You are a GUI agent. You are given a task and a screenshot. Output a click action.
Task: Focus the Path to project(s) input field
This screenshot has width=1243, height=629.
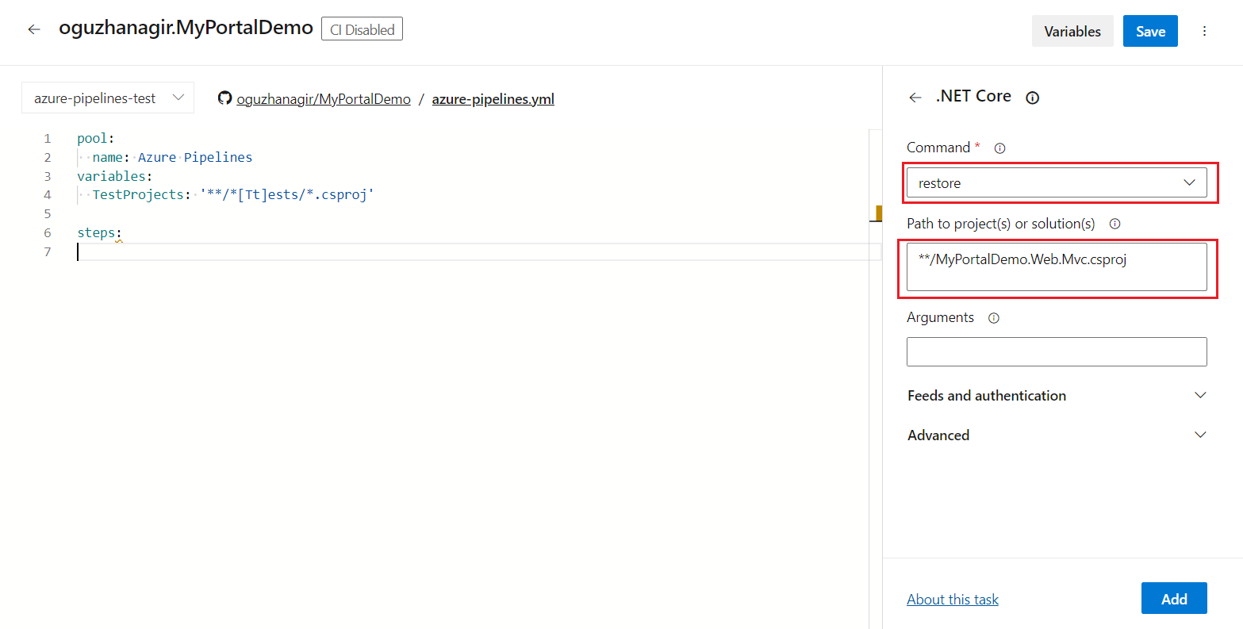[1057, 267]
